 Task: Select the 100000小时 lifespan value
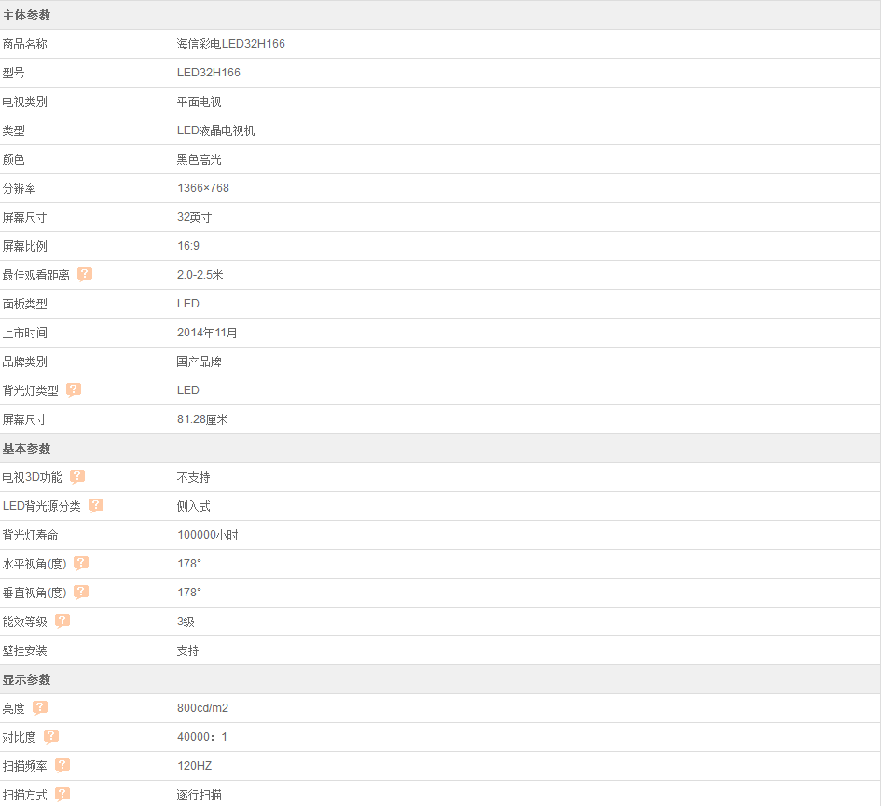(208, 535)
